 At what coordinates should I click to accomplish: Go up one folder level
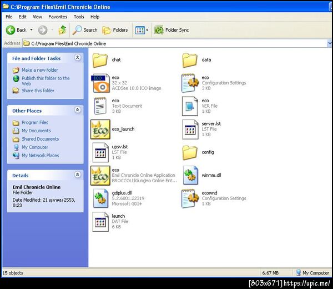(62, 30)
